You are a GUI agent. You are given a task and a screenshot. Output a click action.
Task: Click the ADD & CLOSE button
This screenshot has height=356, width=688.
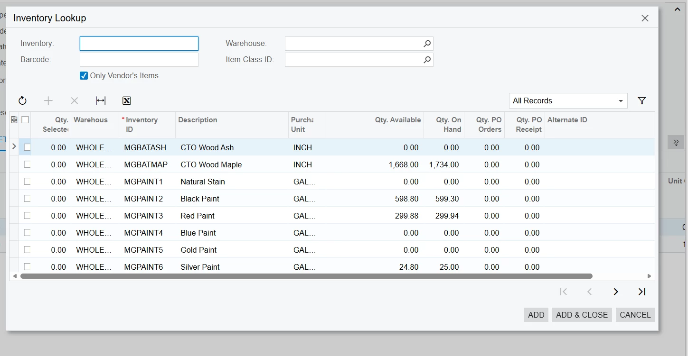click(582, 315)
